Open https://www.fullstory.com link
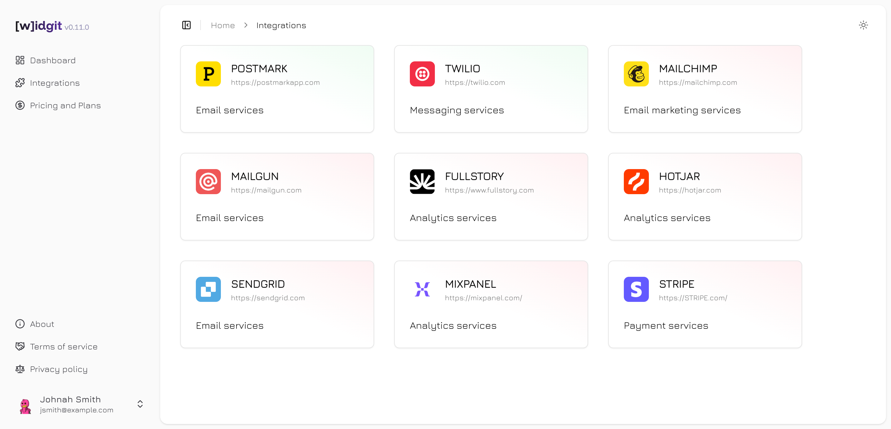The height and width of the screenshot is (429, 891). click(489, 190)
